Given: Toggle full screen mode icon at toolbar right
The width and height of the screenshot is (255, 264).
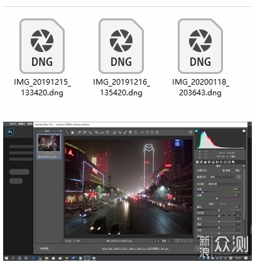Looking at the screenshot, I should (190, 132).
